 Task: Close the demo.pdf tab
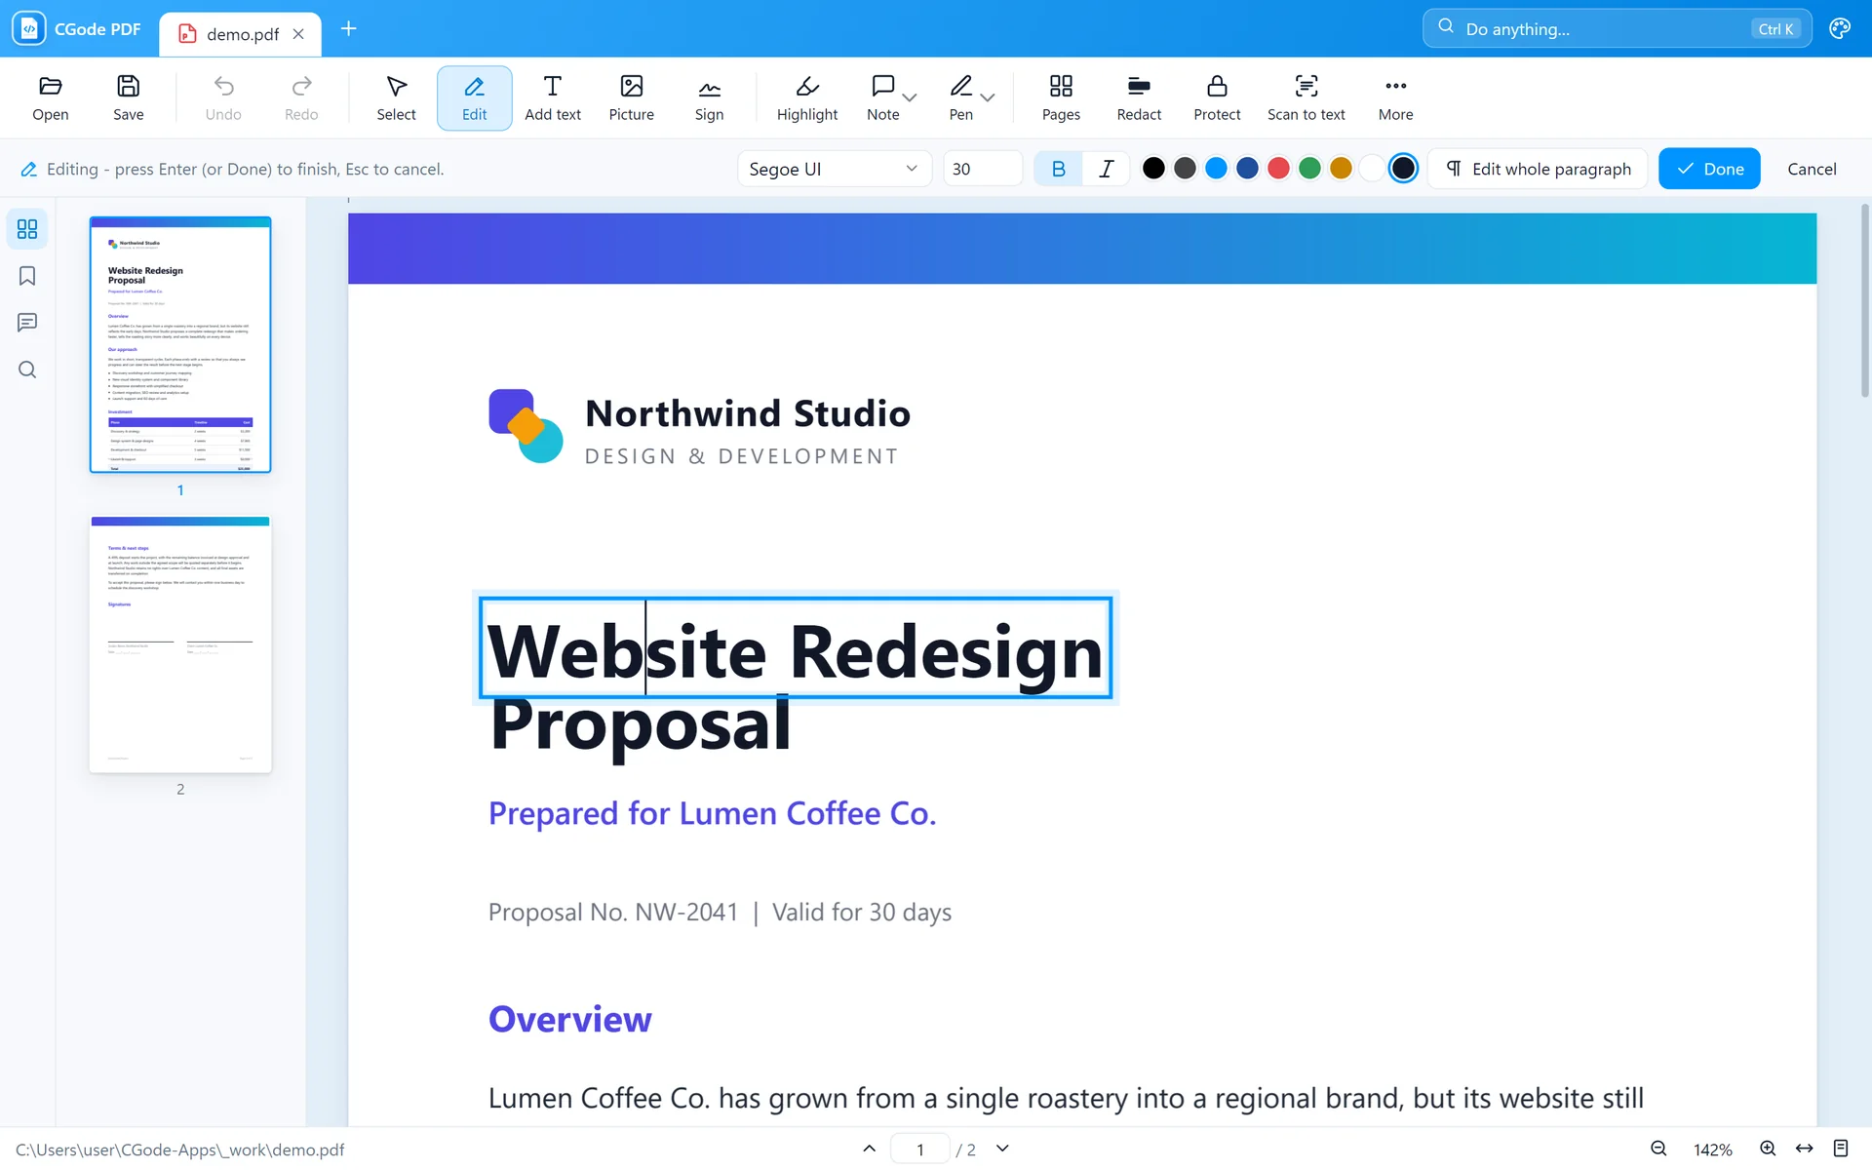click(x=298, y=34)
